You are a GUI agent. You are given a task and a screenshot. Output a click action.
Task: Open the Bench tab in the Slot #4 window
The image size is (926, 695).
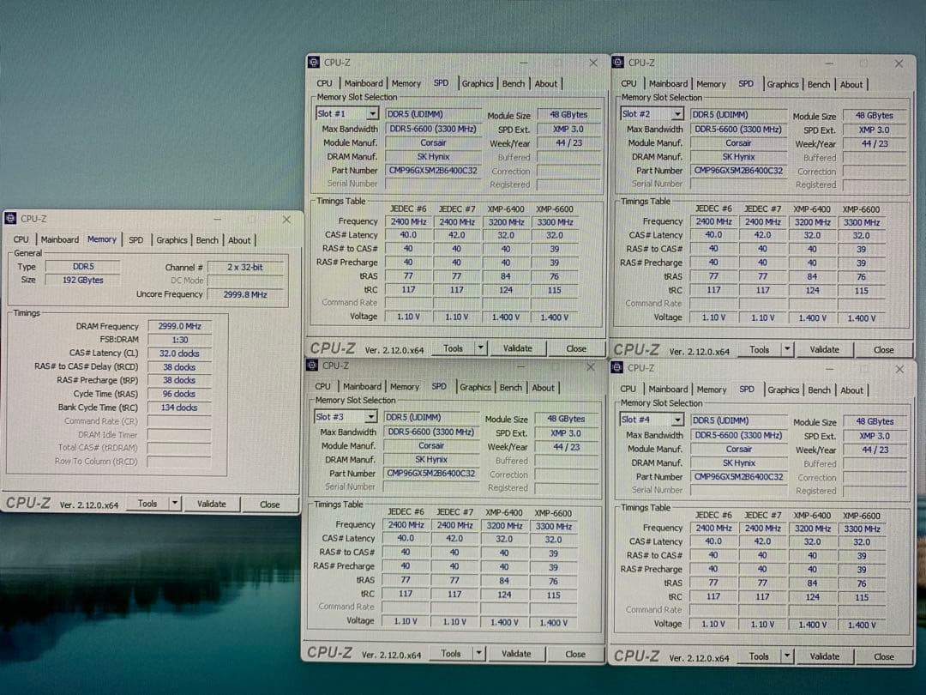click(819, 390)
